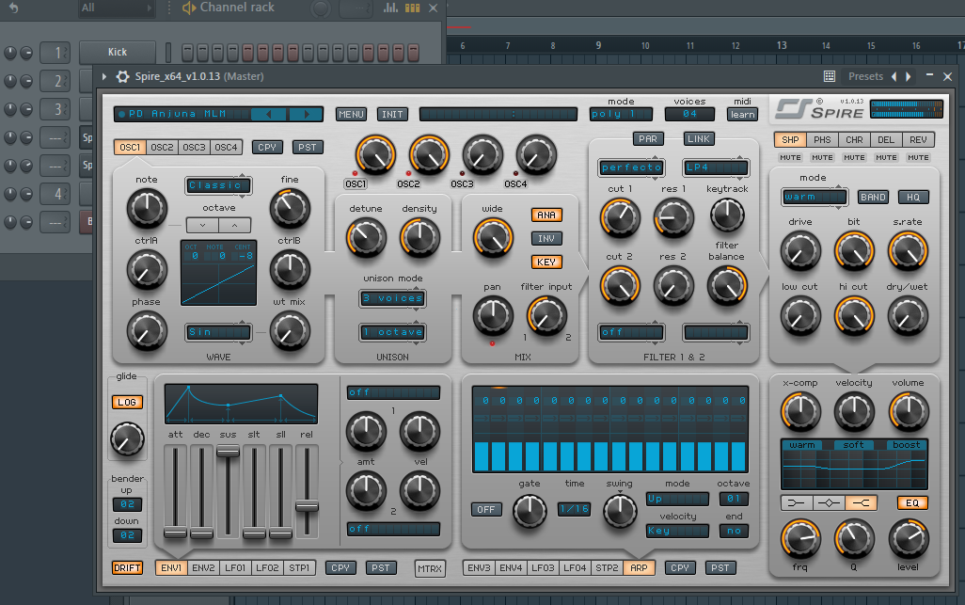This screenshot has width=965, height=605.
Task: Select the peak EQ shape icon
Action: [x=829, y=502]
